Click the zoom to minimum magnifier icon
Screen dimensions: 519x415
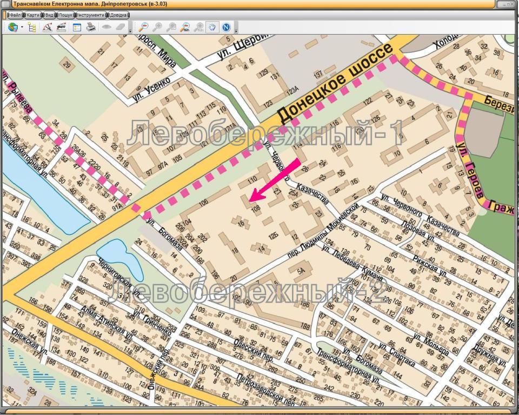coord(185,27)
